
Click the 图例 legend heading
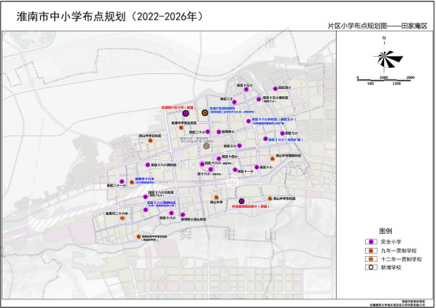pos(386,231)
